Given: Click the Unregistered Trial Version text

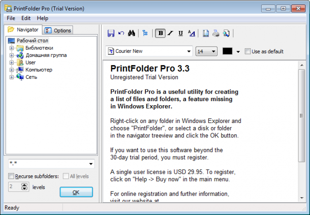Looking at the screenshot, I should 144,77.
